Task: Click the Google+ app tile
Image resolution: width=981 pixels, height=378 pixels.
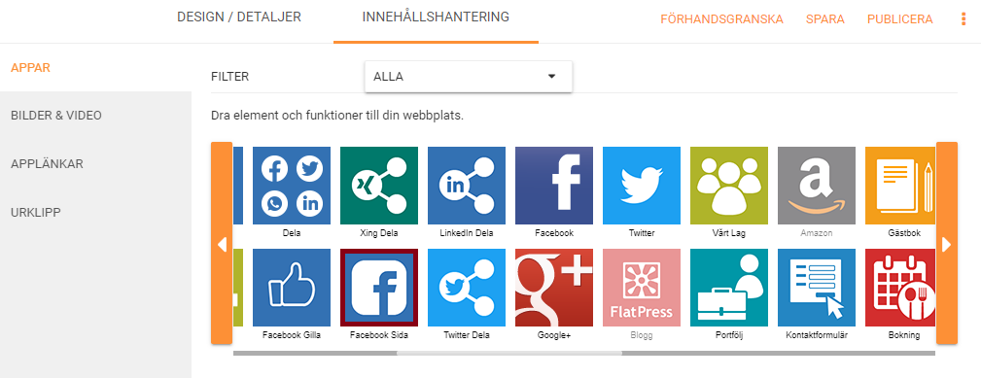Action: click(554, 288)
